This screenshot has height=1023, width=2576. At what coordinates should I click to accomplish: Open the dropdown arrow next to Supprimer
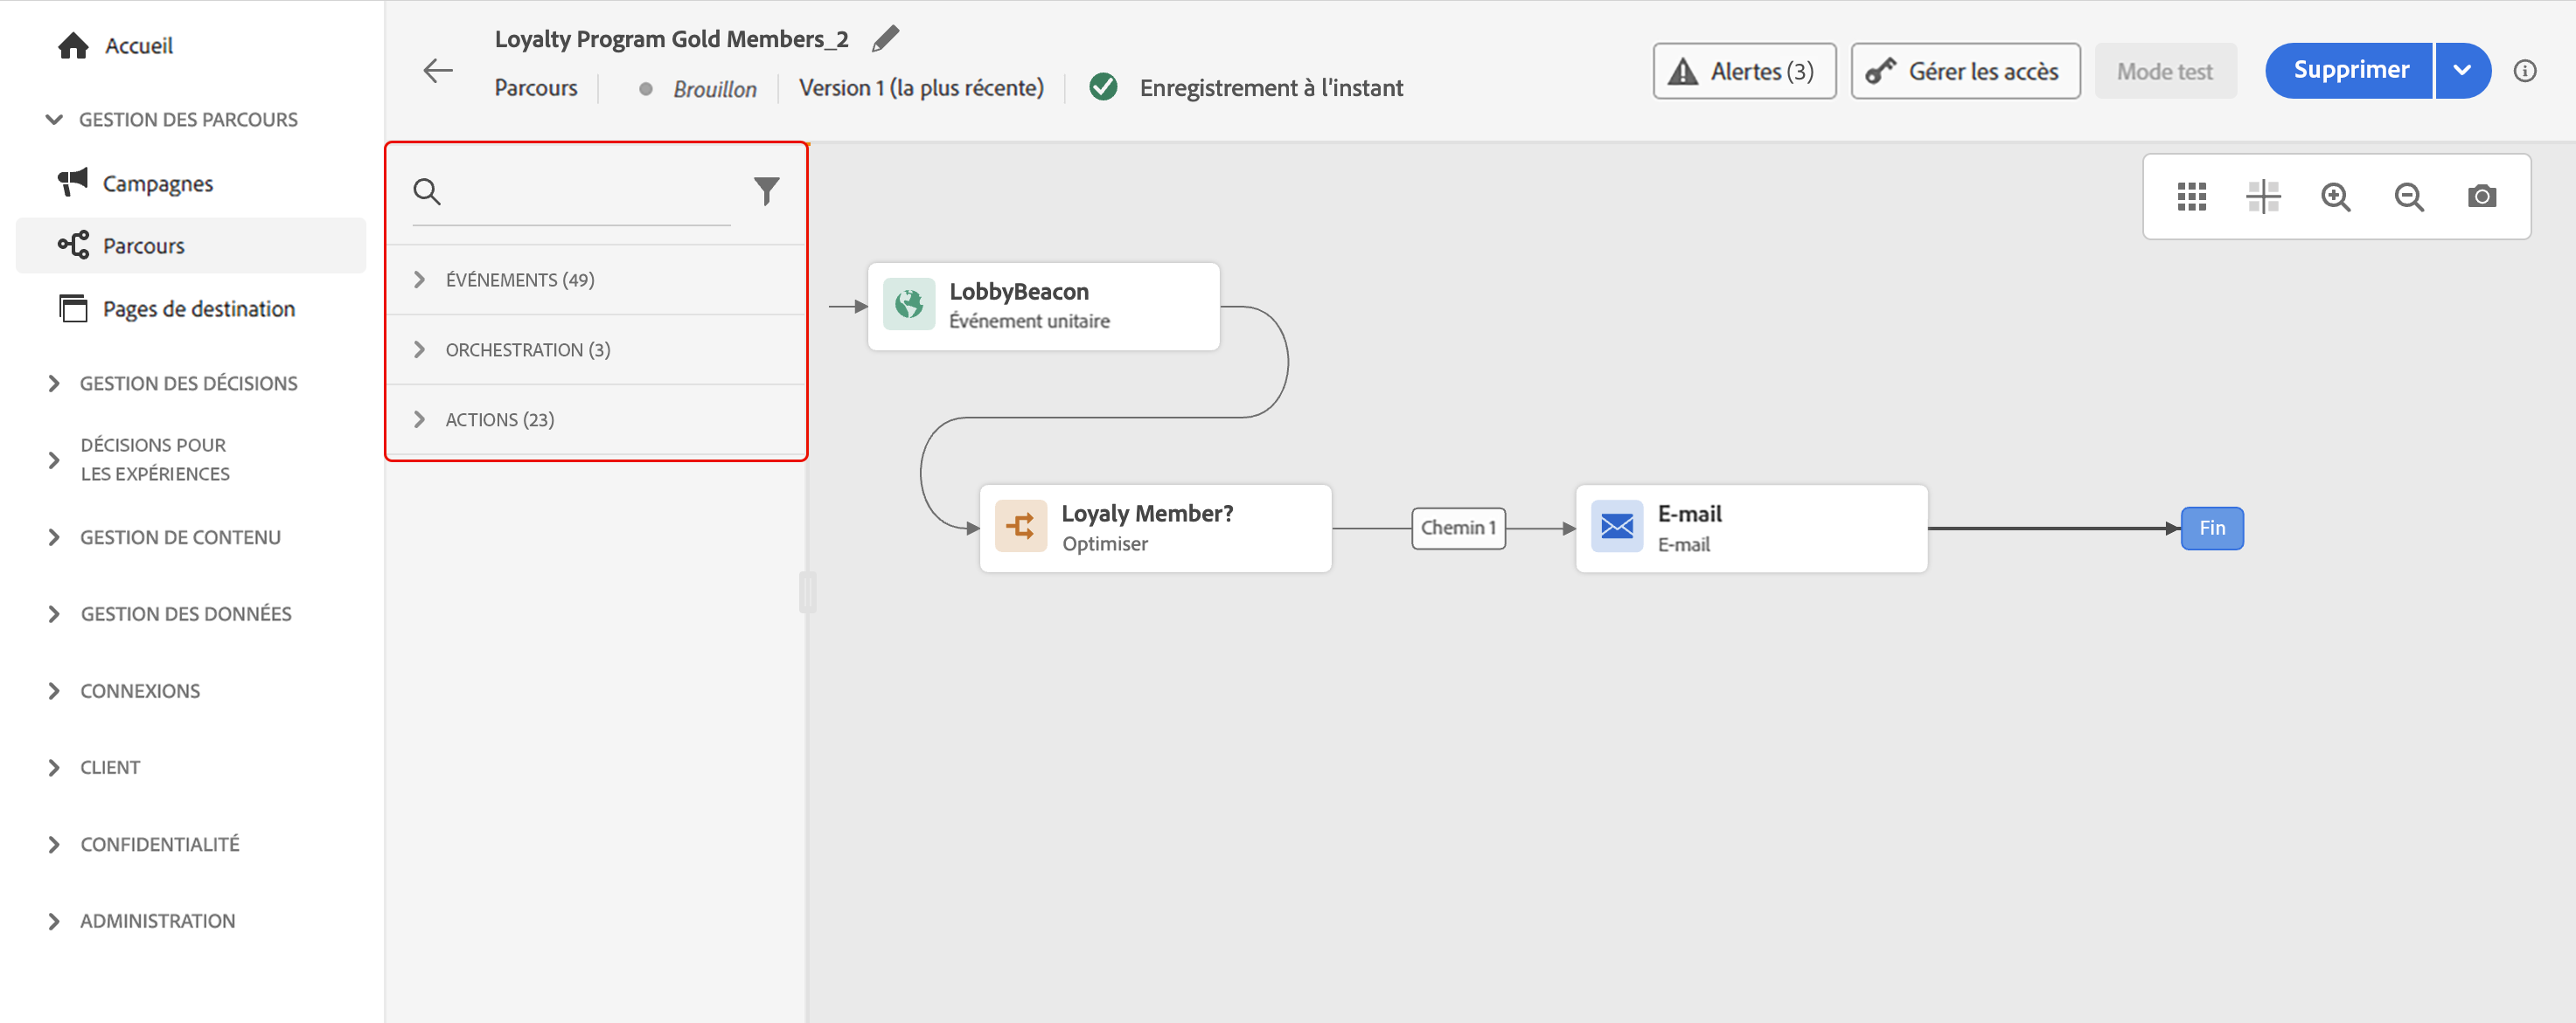2462,71
